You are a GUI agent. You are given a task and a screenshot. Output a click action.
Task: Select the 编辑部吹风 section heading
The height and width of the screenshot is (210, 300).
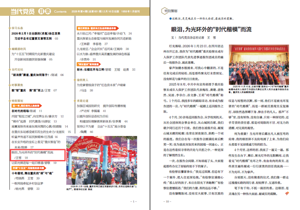tap(19, 49)
